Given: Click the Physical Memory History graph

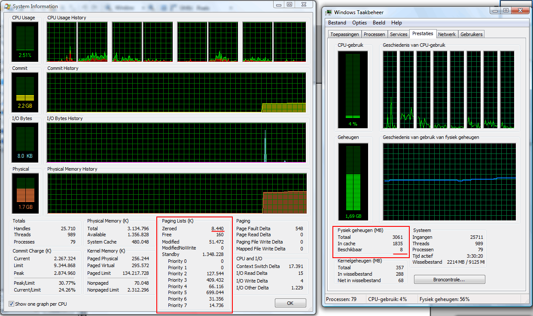Looking at the screenshot, I should click(177, 193).
